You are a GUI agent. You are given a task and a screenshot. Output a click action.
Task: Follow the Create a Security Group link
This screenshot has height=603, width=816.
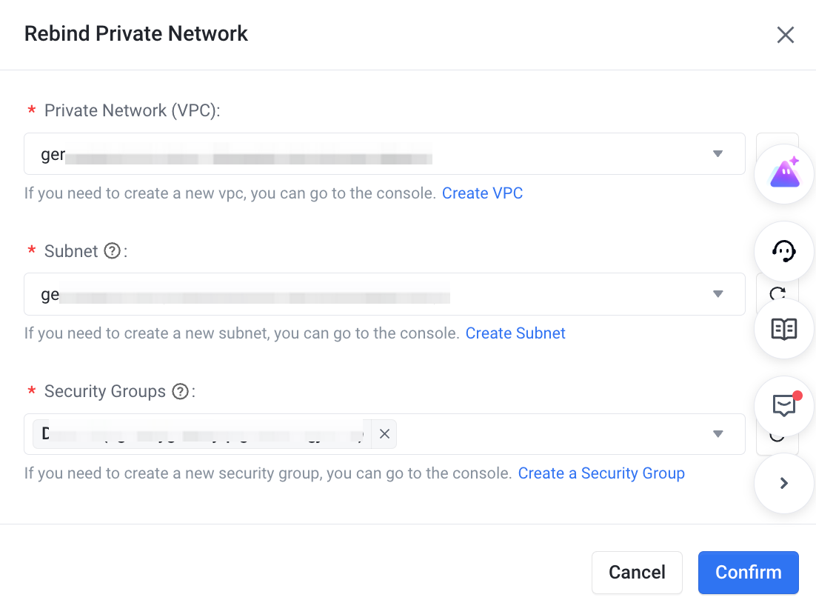(x=601, y=473)
